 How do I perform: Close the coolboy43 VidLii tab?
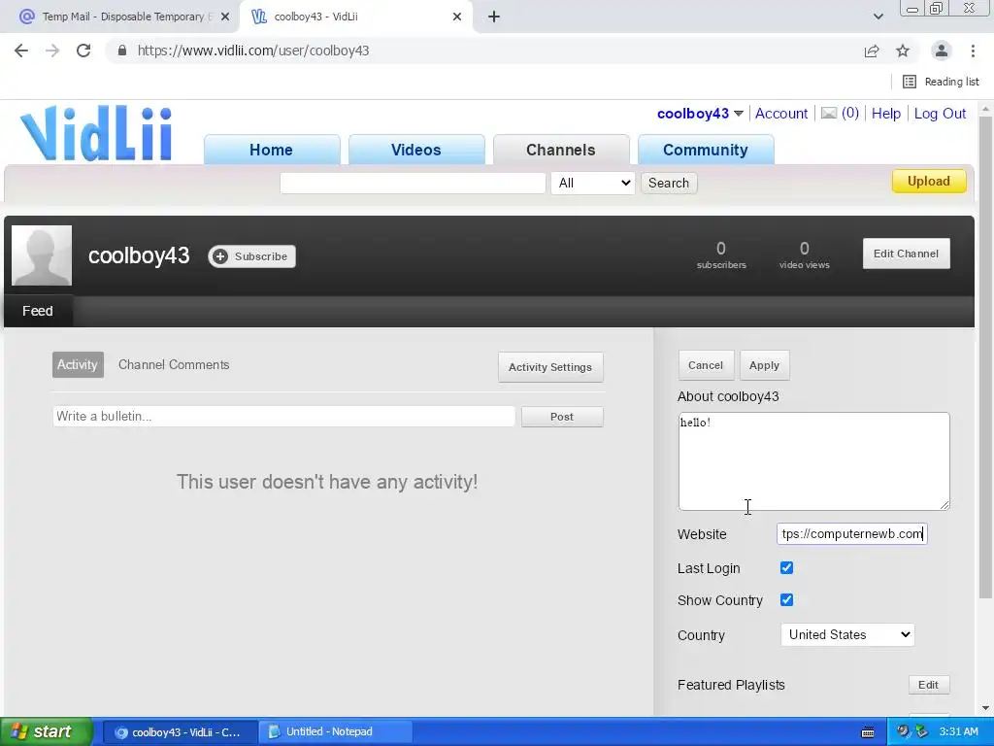(457, 17)
